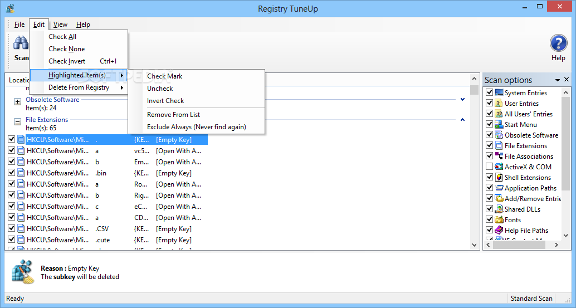The width and height of the screenshot is (576, 308).
Task: Click the Add/Remove Entries icon
Action: click(499, 198)
